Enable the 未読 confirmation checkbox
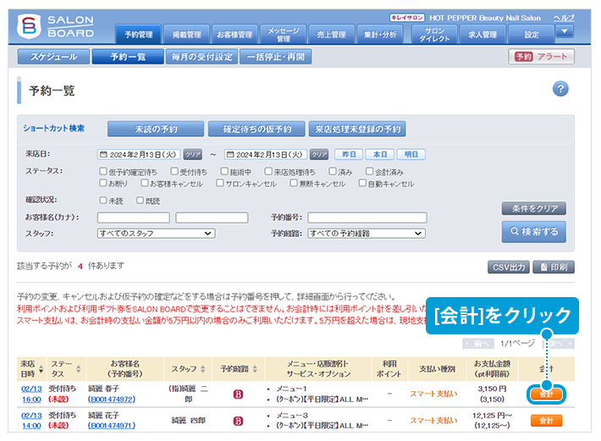This screenshot has height=441, width=601. [x=102, y=201]
